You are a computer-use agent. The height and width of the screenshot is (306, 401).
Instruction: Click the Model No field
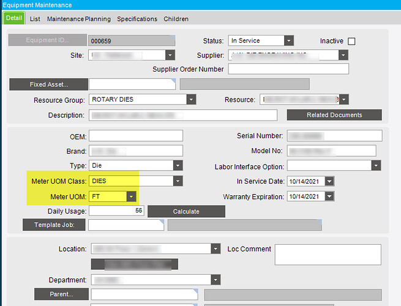click(x=331, y=151)
